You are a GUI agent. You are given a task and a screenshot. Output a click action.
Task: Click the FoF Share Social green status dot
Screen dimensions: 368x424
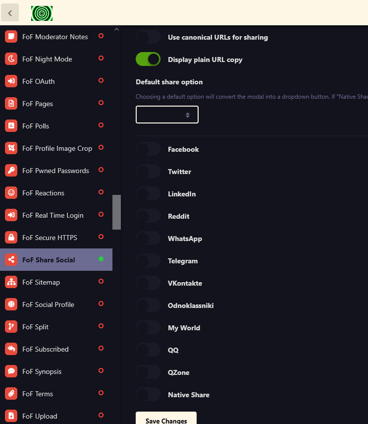pyautogui.click(x=101, y=259)
